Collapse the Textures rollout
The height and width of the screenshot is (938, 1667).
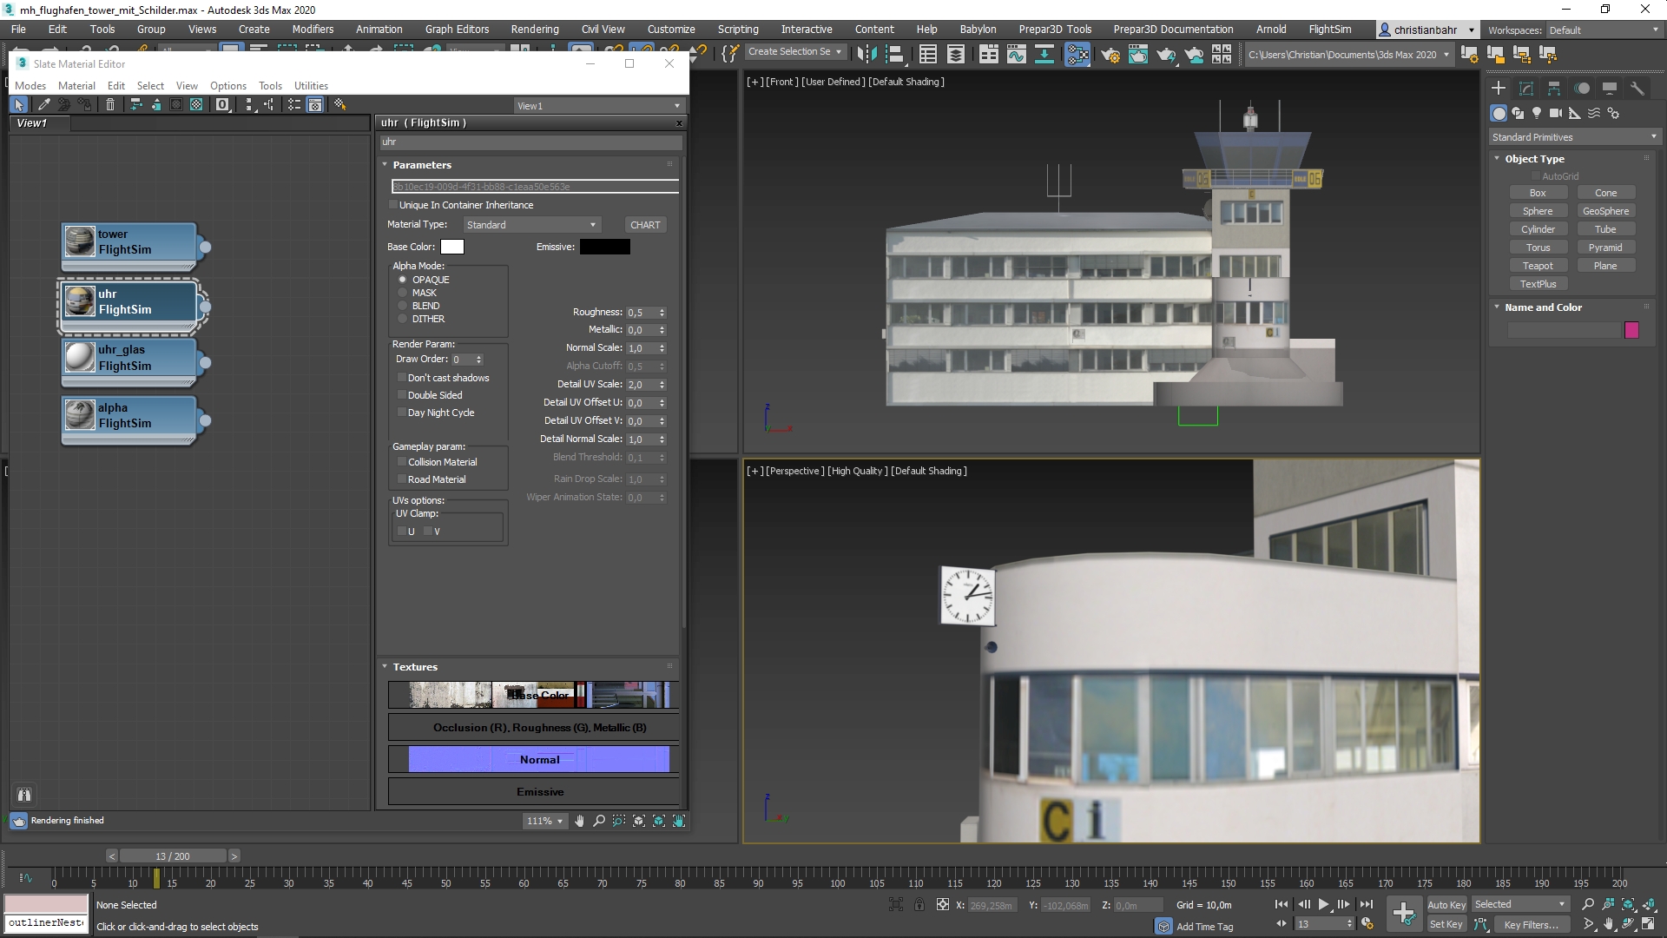(x=385, y=667)
